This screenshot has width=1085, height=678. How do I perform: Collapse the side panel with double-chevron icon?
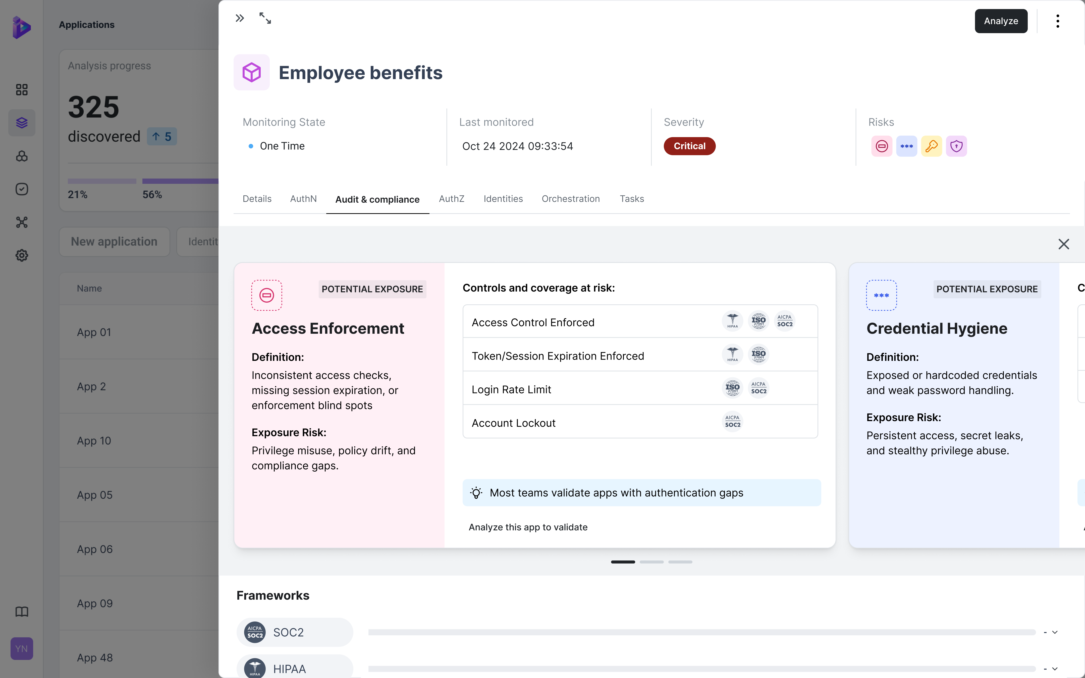point(240,18)
